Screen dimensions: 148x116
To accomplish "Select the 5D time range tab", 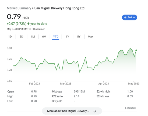I will point(22,37).
